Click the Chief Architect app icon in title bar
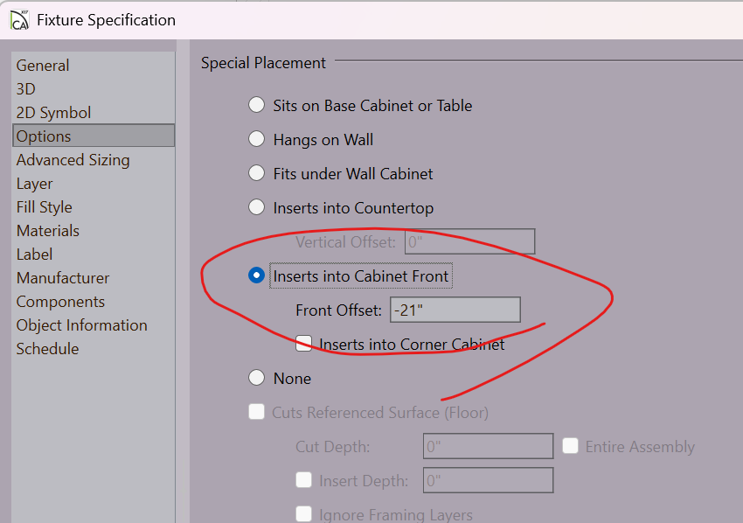Screen dimensions: 743x523 coord(19,19)
